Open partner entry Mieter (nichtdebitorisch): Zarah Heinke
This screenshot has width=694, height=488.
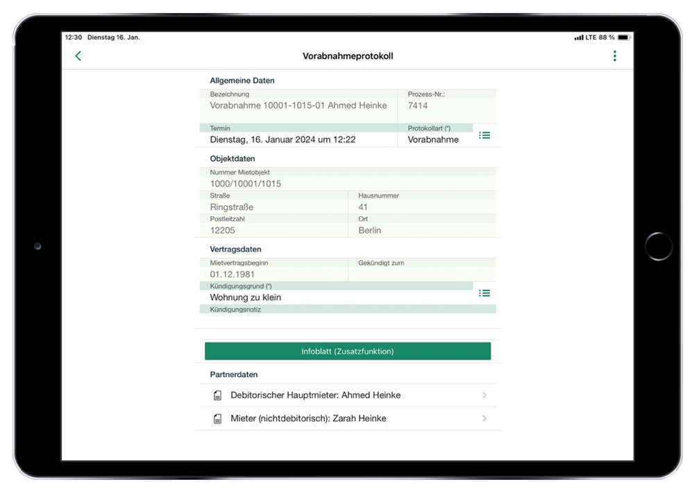(309, 419)
